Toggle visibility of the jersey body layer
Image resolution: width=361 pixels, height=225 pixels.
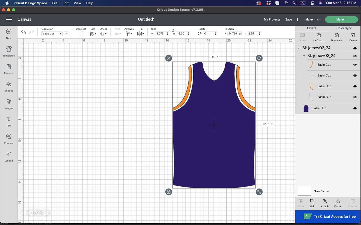pyautogui.click(x=355, y=108)
